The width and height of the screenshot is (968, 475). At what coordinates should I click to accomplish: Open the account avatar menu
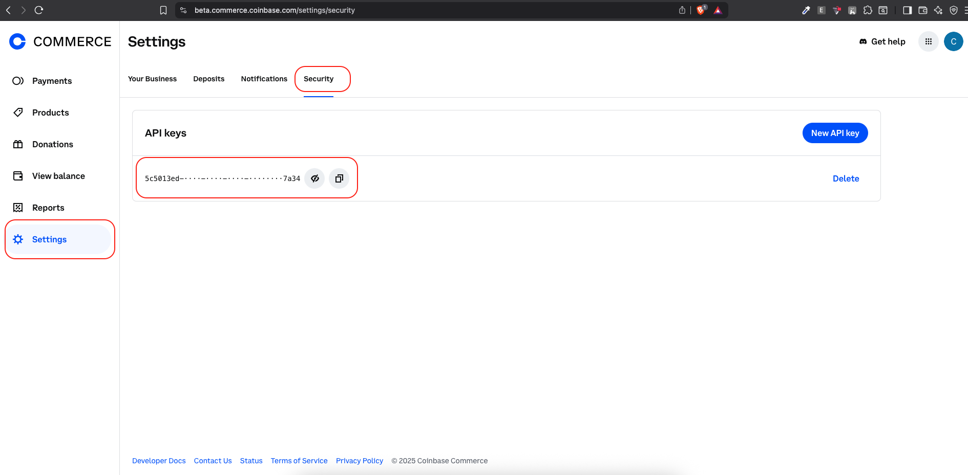[954, 41]
